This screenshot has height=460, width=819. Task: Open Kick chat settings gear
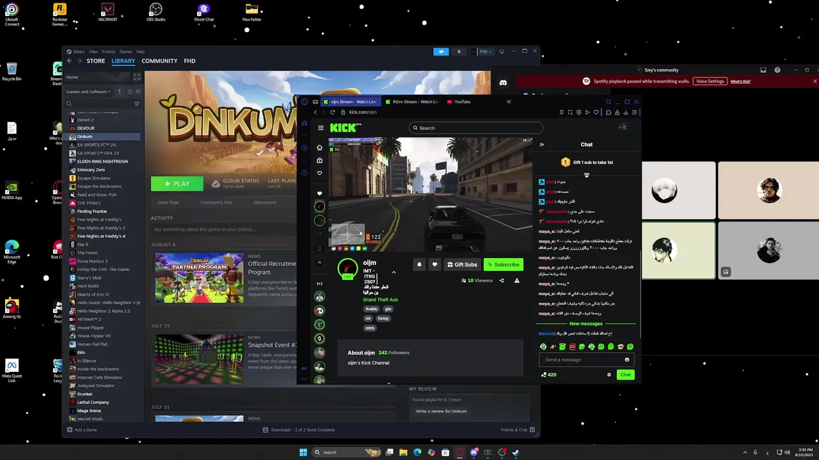pyautogui.click(x=608, y=375)
